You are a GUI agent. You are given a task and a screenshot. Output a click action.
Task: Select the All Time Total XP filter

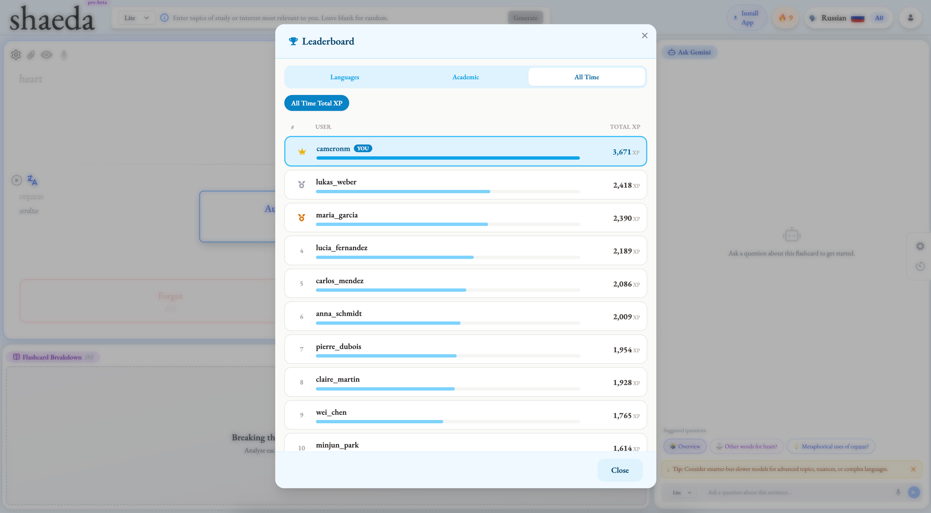coord(316,103)
